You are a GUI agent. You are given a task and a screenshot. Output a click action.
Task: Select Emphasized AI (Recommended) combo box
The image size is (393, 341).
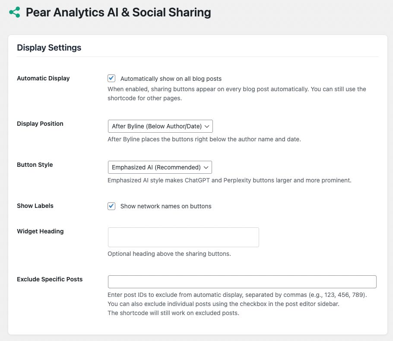(x=160, y=167)
